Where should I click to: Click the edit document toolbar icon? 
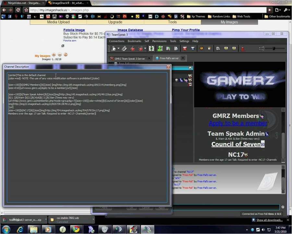[176, 49]
